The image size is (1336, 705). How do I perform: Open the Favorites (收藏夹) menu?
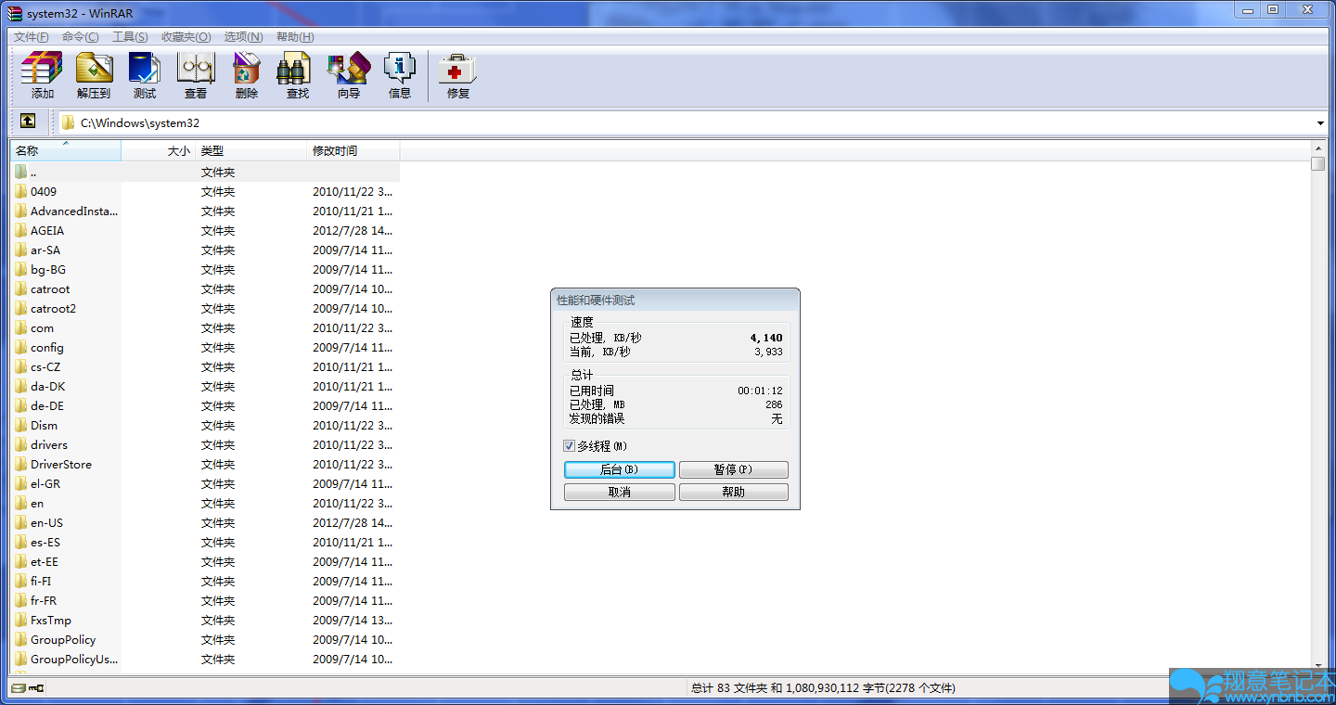[x=186, y=37]
